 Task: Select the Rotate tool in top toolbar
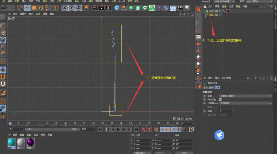pyautogui.click(x=41, y=8)
